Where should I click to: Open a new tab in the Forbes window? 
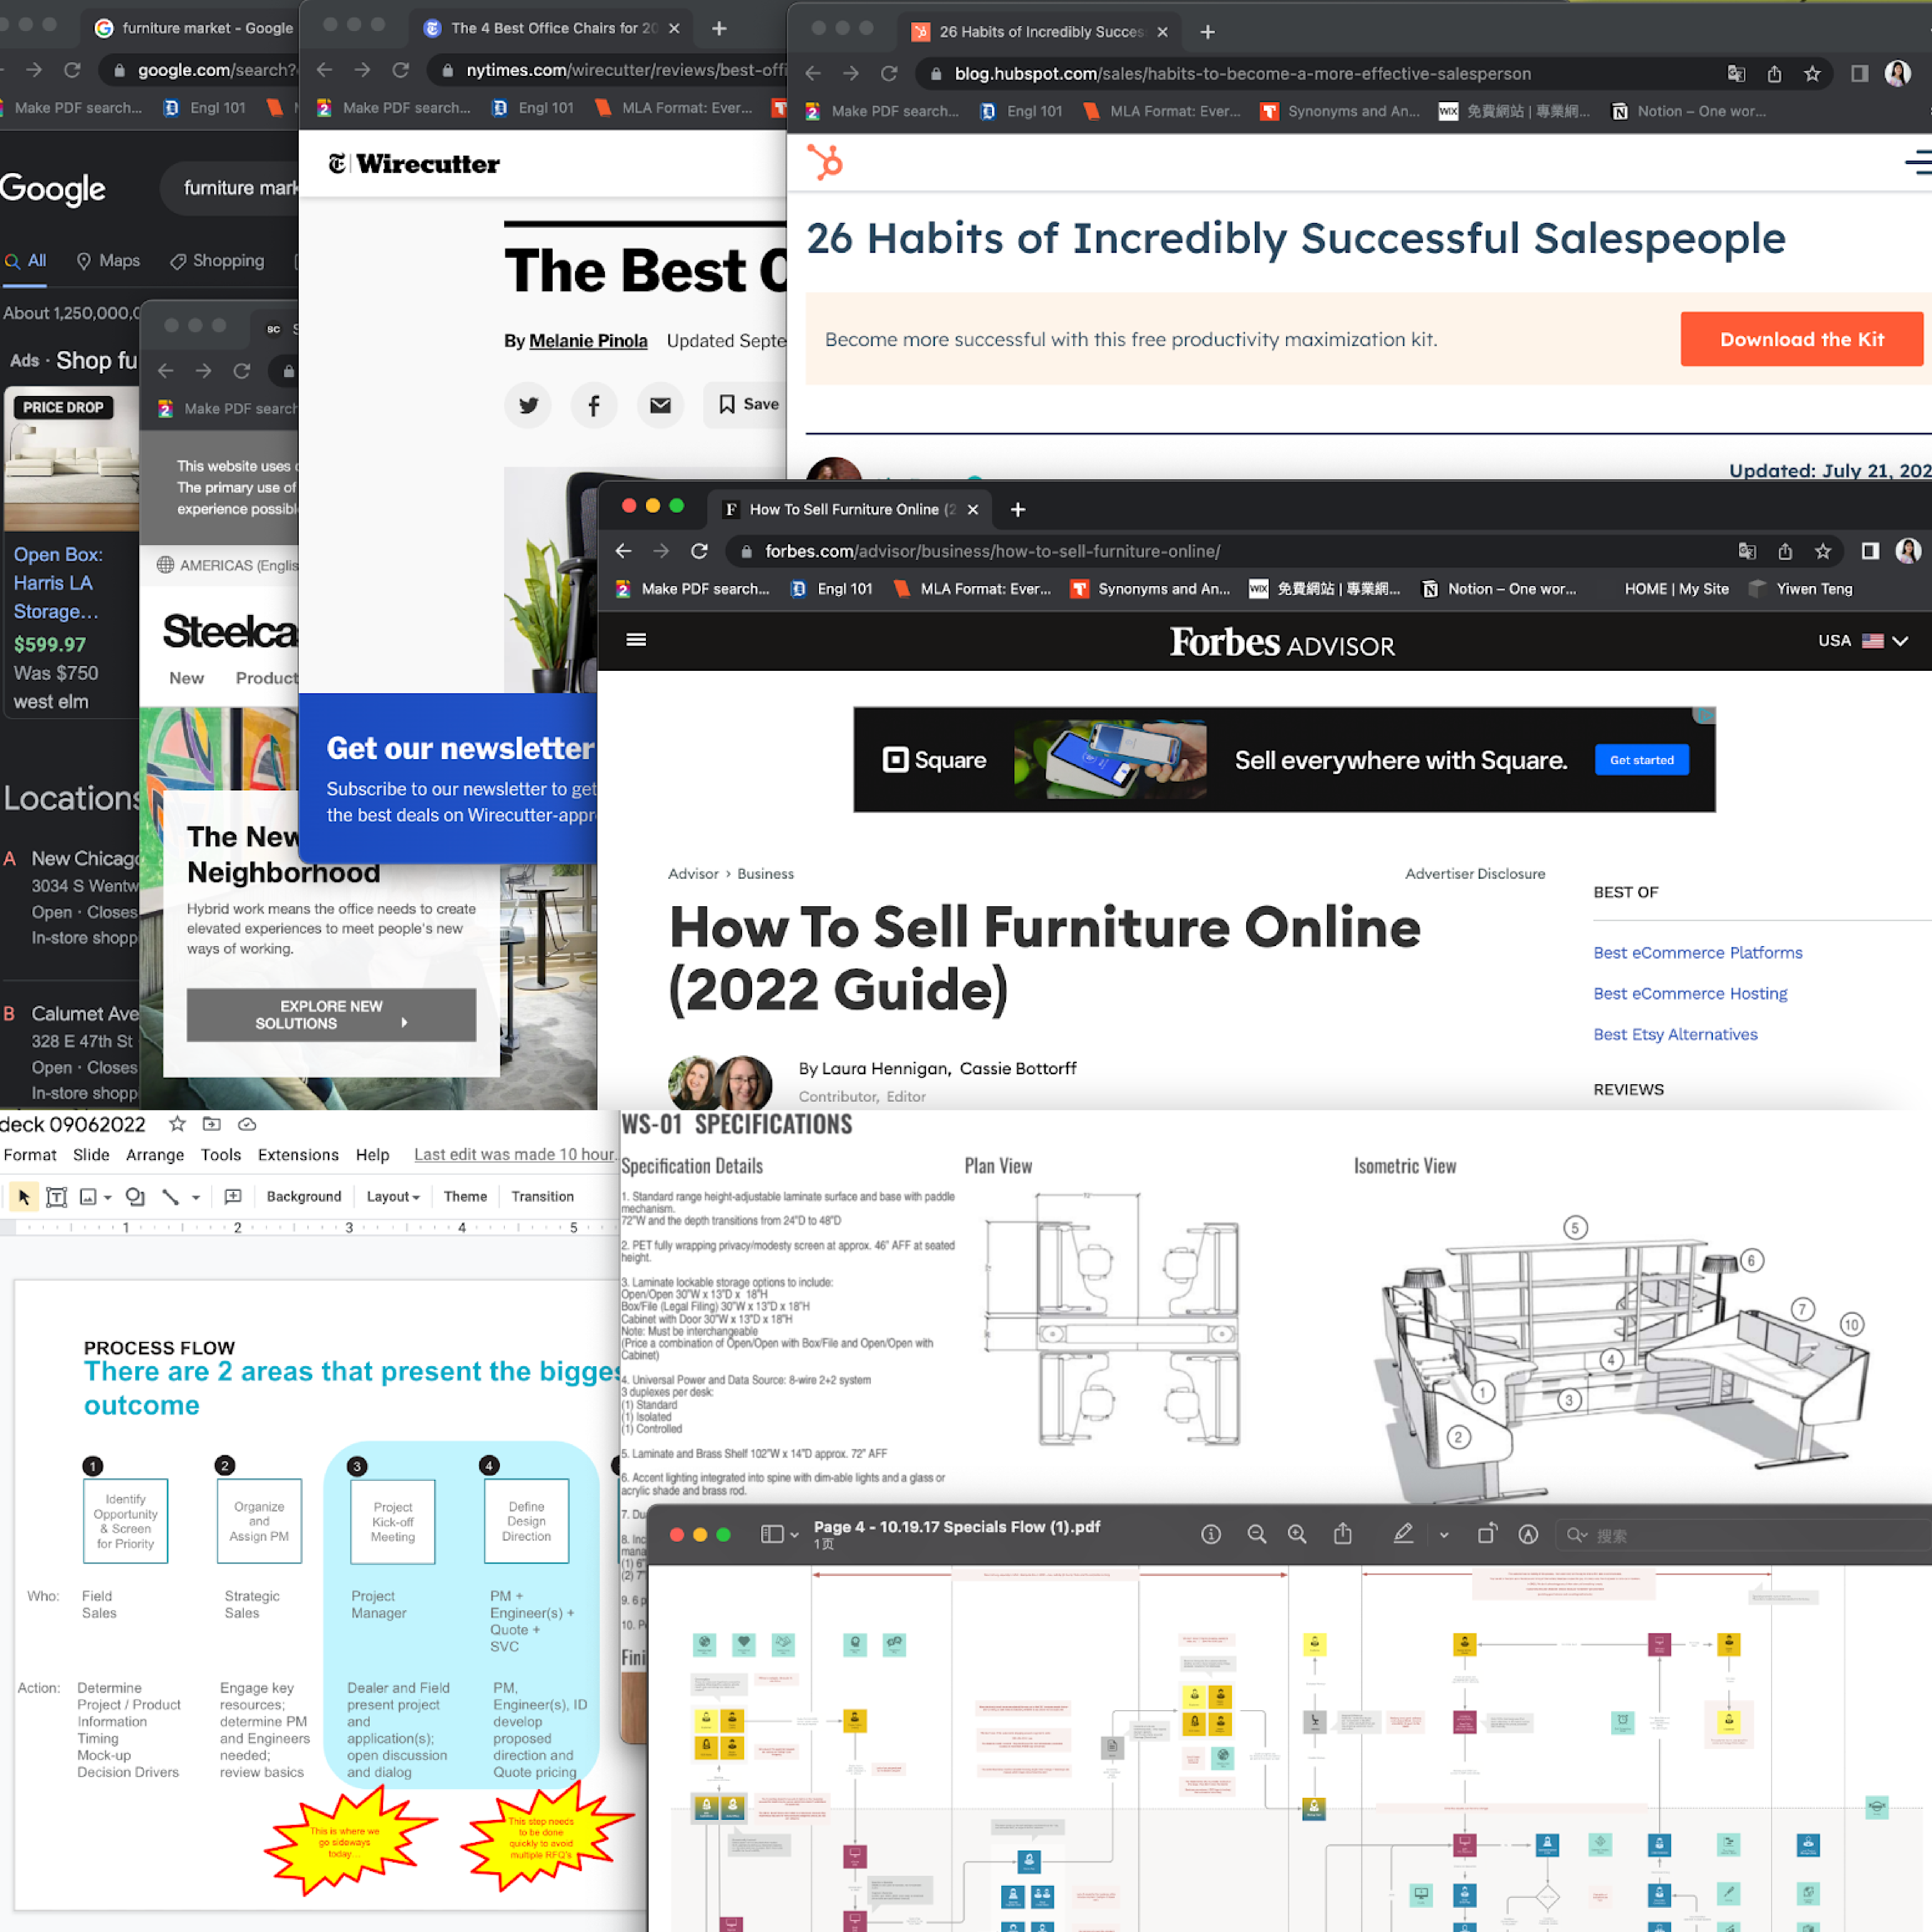(x=1018, y=509)
